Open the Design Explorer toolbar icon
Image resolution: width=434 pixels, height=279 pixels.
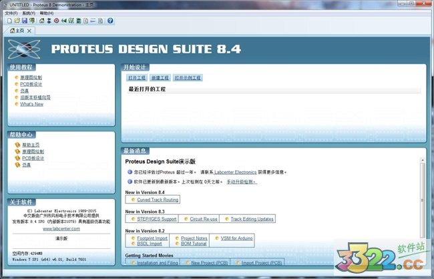click(x=79, y=21)
